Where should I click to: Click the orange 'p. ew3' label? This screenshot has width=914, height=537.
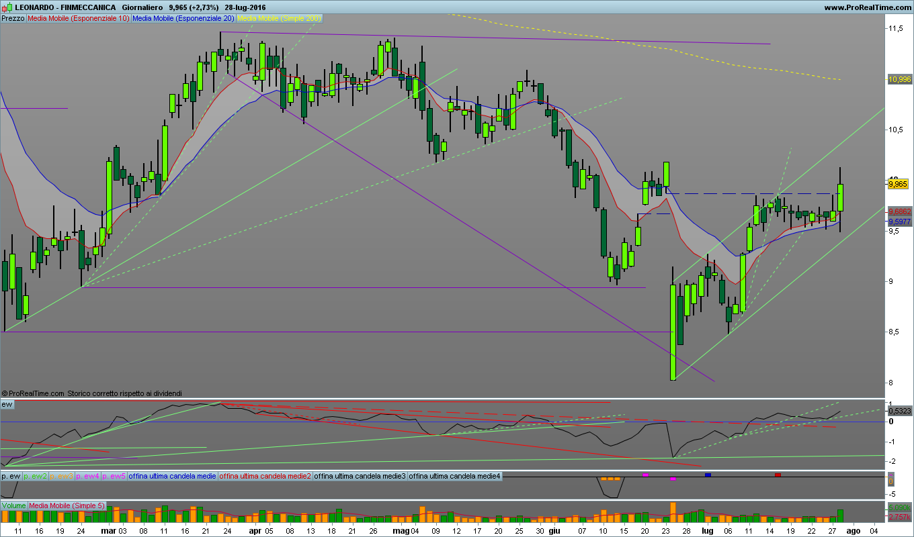[62, 476]
